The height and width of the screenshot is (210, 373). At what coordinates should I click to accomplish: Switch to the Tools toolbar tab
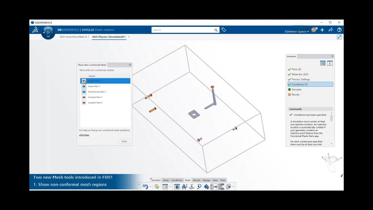[223, 180]
